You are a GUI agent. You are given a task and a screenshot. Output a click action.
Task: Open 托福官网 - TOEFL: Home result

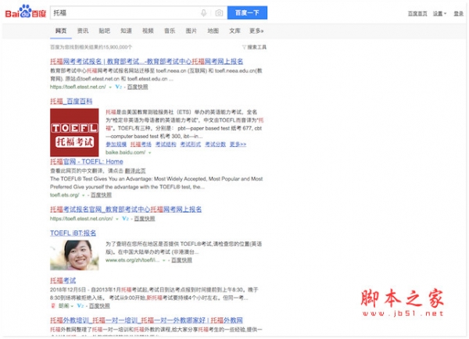click(x=87, y=162)
